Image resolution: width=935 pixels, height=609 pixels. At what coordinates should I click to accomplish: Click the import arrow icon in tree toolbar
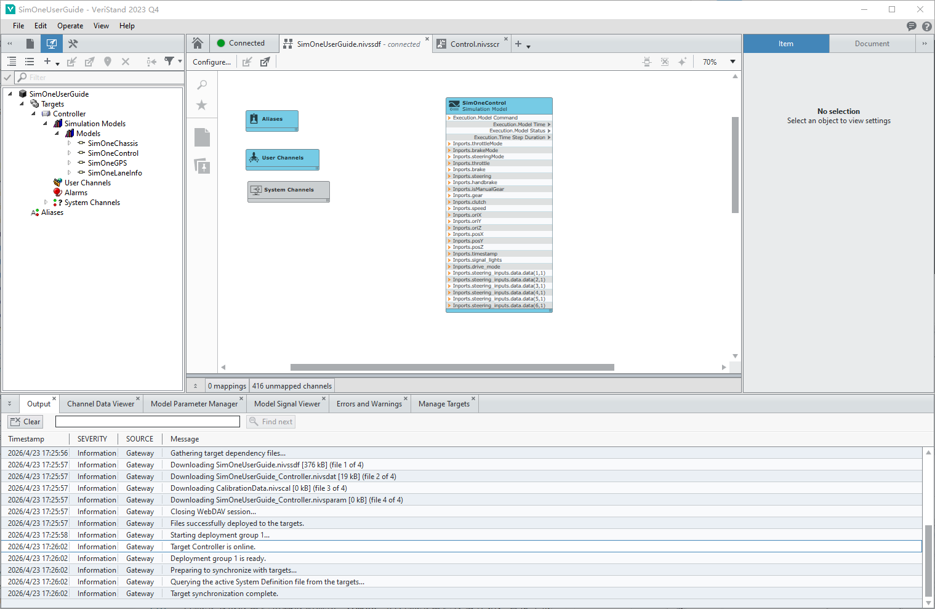(72, 62)
